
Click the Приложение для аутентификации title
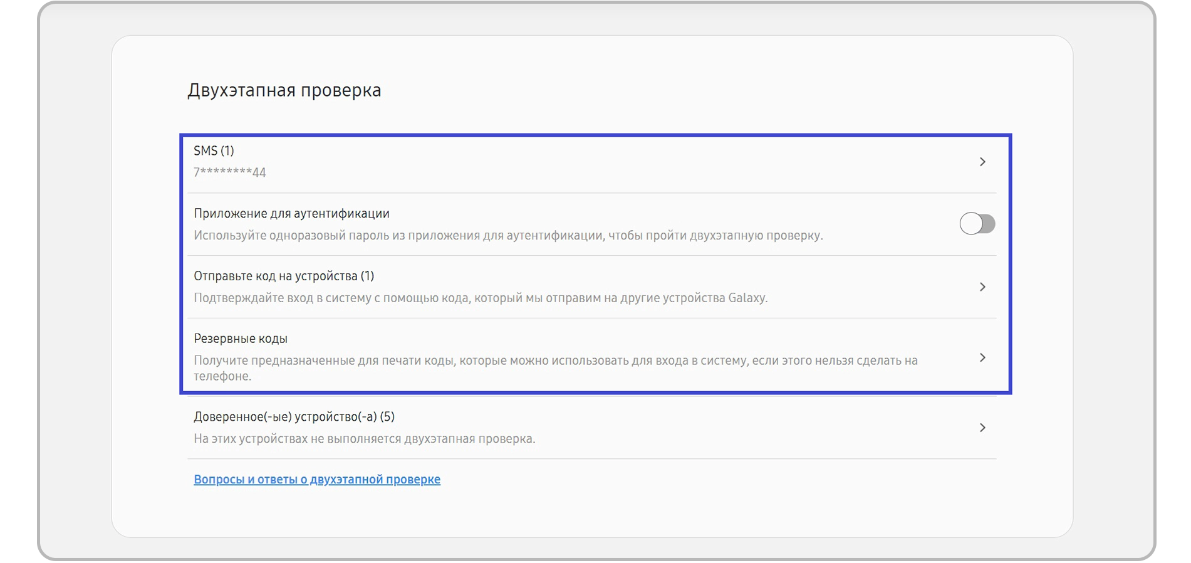click(291, 214)
